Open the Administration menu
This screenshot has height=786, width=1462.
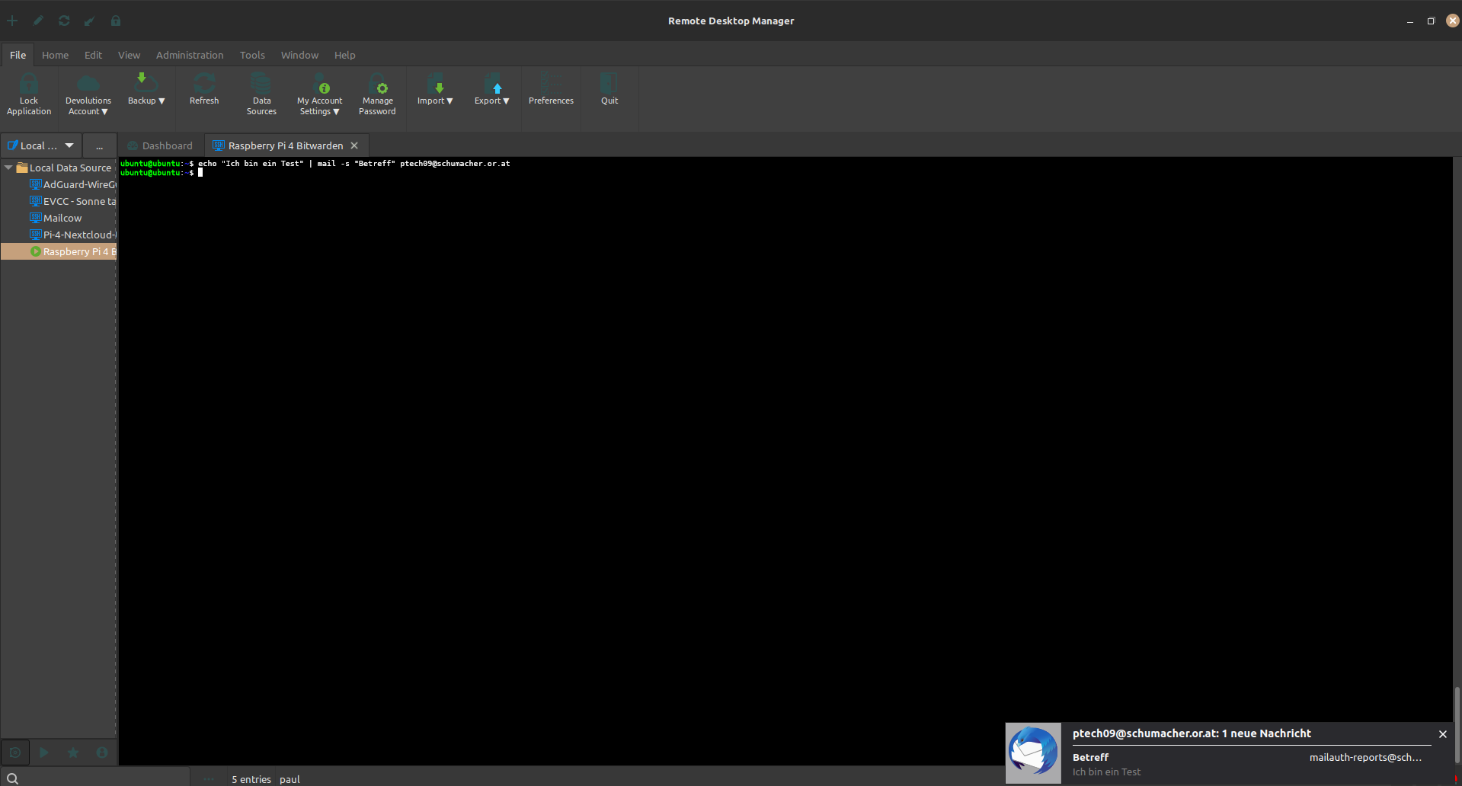pyautogui.click(x=190, y=55)
